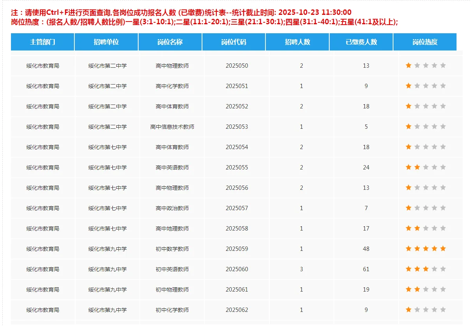Select position code 2025055
The image size is (471, 326).
click(x=237, y=168)
